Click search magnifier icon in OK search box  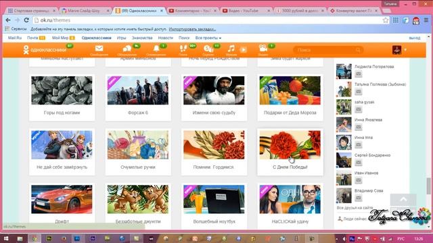[x=358, y=50]
